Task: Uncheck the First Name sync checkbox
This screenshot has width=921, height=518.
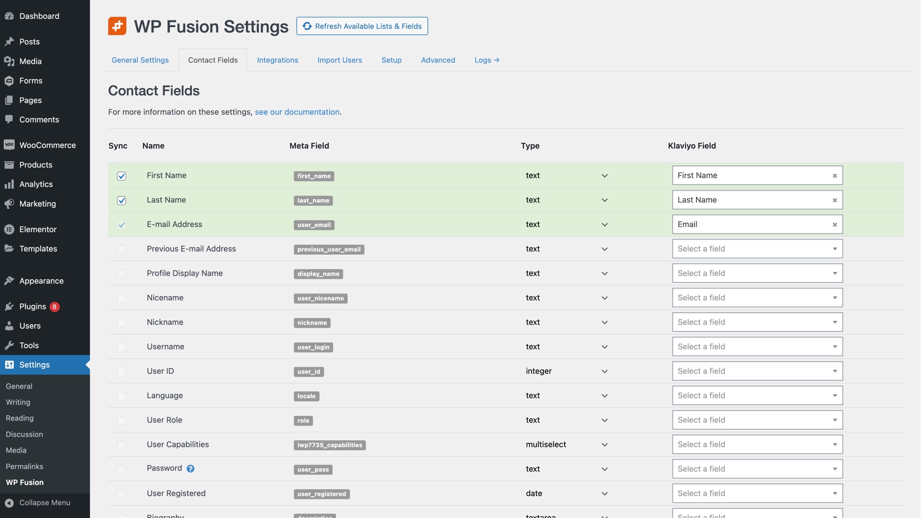Action: [x=121, y=176]
